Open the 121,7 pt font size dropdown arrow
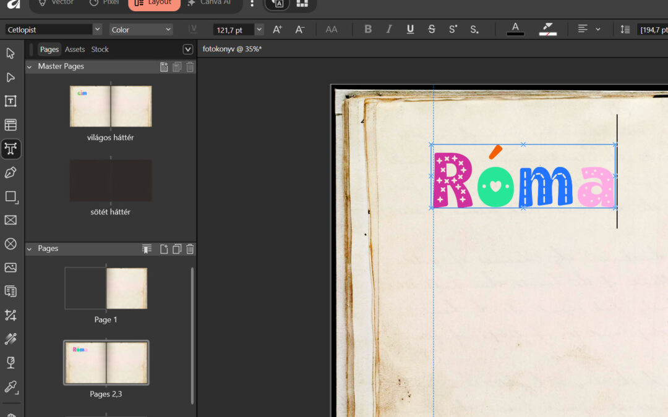The width and height of the screenshot is (668, 417). coord(259,30)
